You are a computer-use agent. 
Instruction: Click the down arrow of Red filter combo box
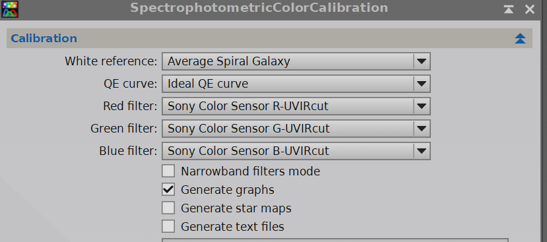[422, 106]
